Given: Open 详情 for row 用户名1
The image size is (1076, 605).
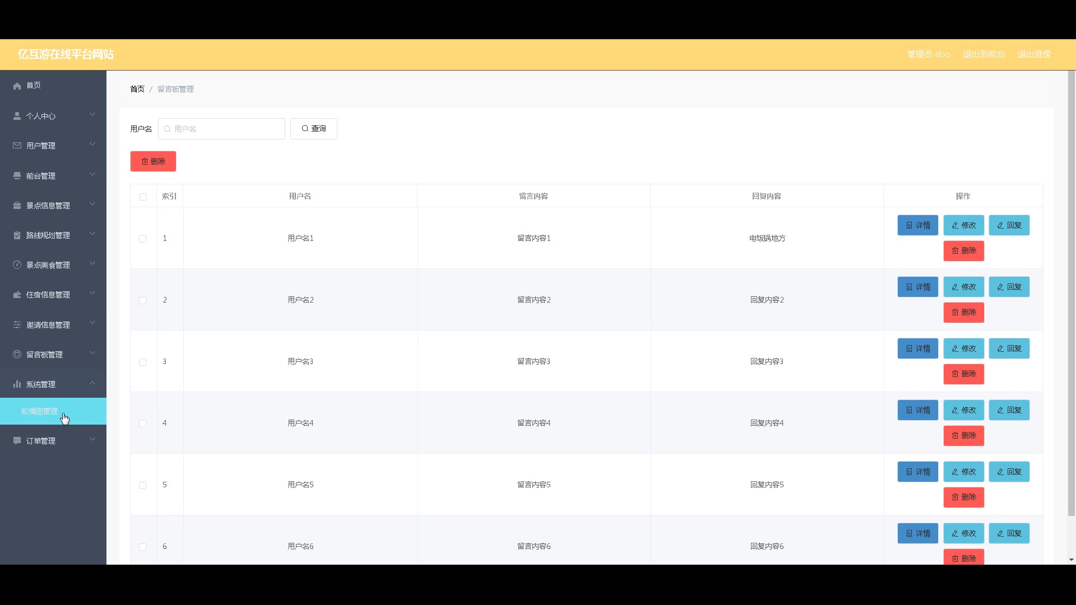Looking at the screenshot, I should click(917, 225).
